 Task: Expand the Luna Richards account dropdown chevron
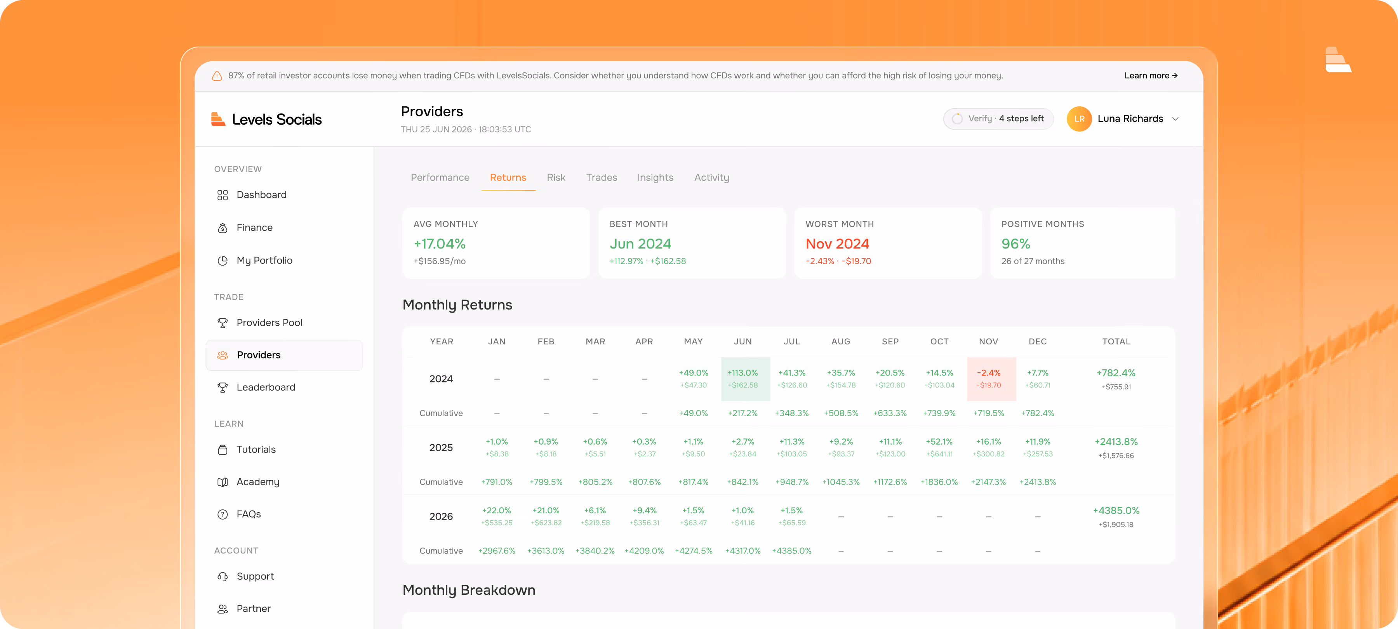click(x=1175, y=119)
